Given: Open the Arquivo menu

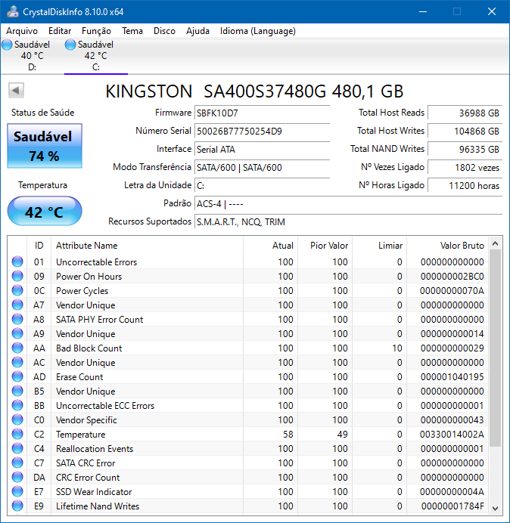Looking at the screenshot, I should [x=22, y=31].
